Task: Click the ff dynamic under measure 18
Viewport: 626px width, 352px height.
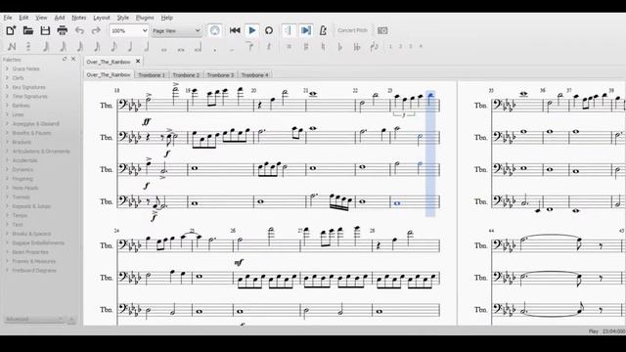Action: 147,121
